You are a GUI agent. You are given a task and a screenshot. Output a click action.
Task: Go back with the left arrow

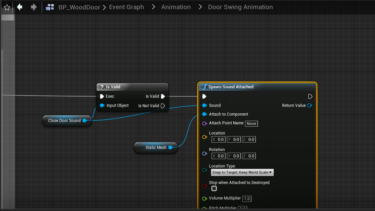(x=20, y=7)
